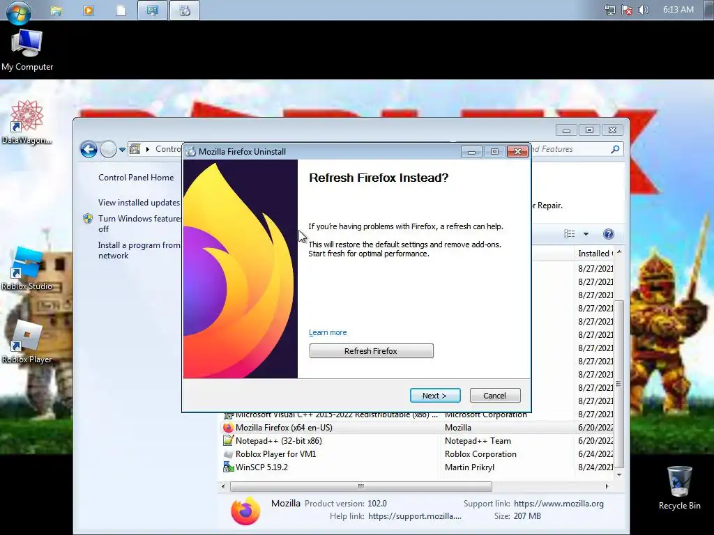714x535 pixels.
Task: Click the horizontal scrollbar left arrow
Action: click(x=223, y=486)
